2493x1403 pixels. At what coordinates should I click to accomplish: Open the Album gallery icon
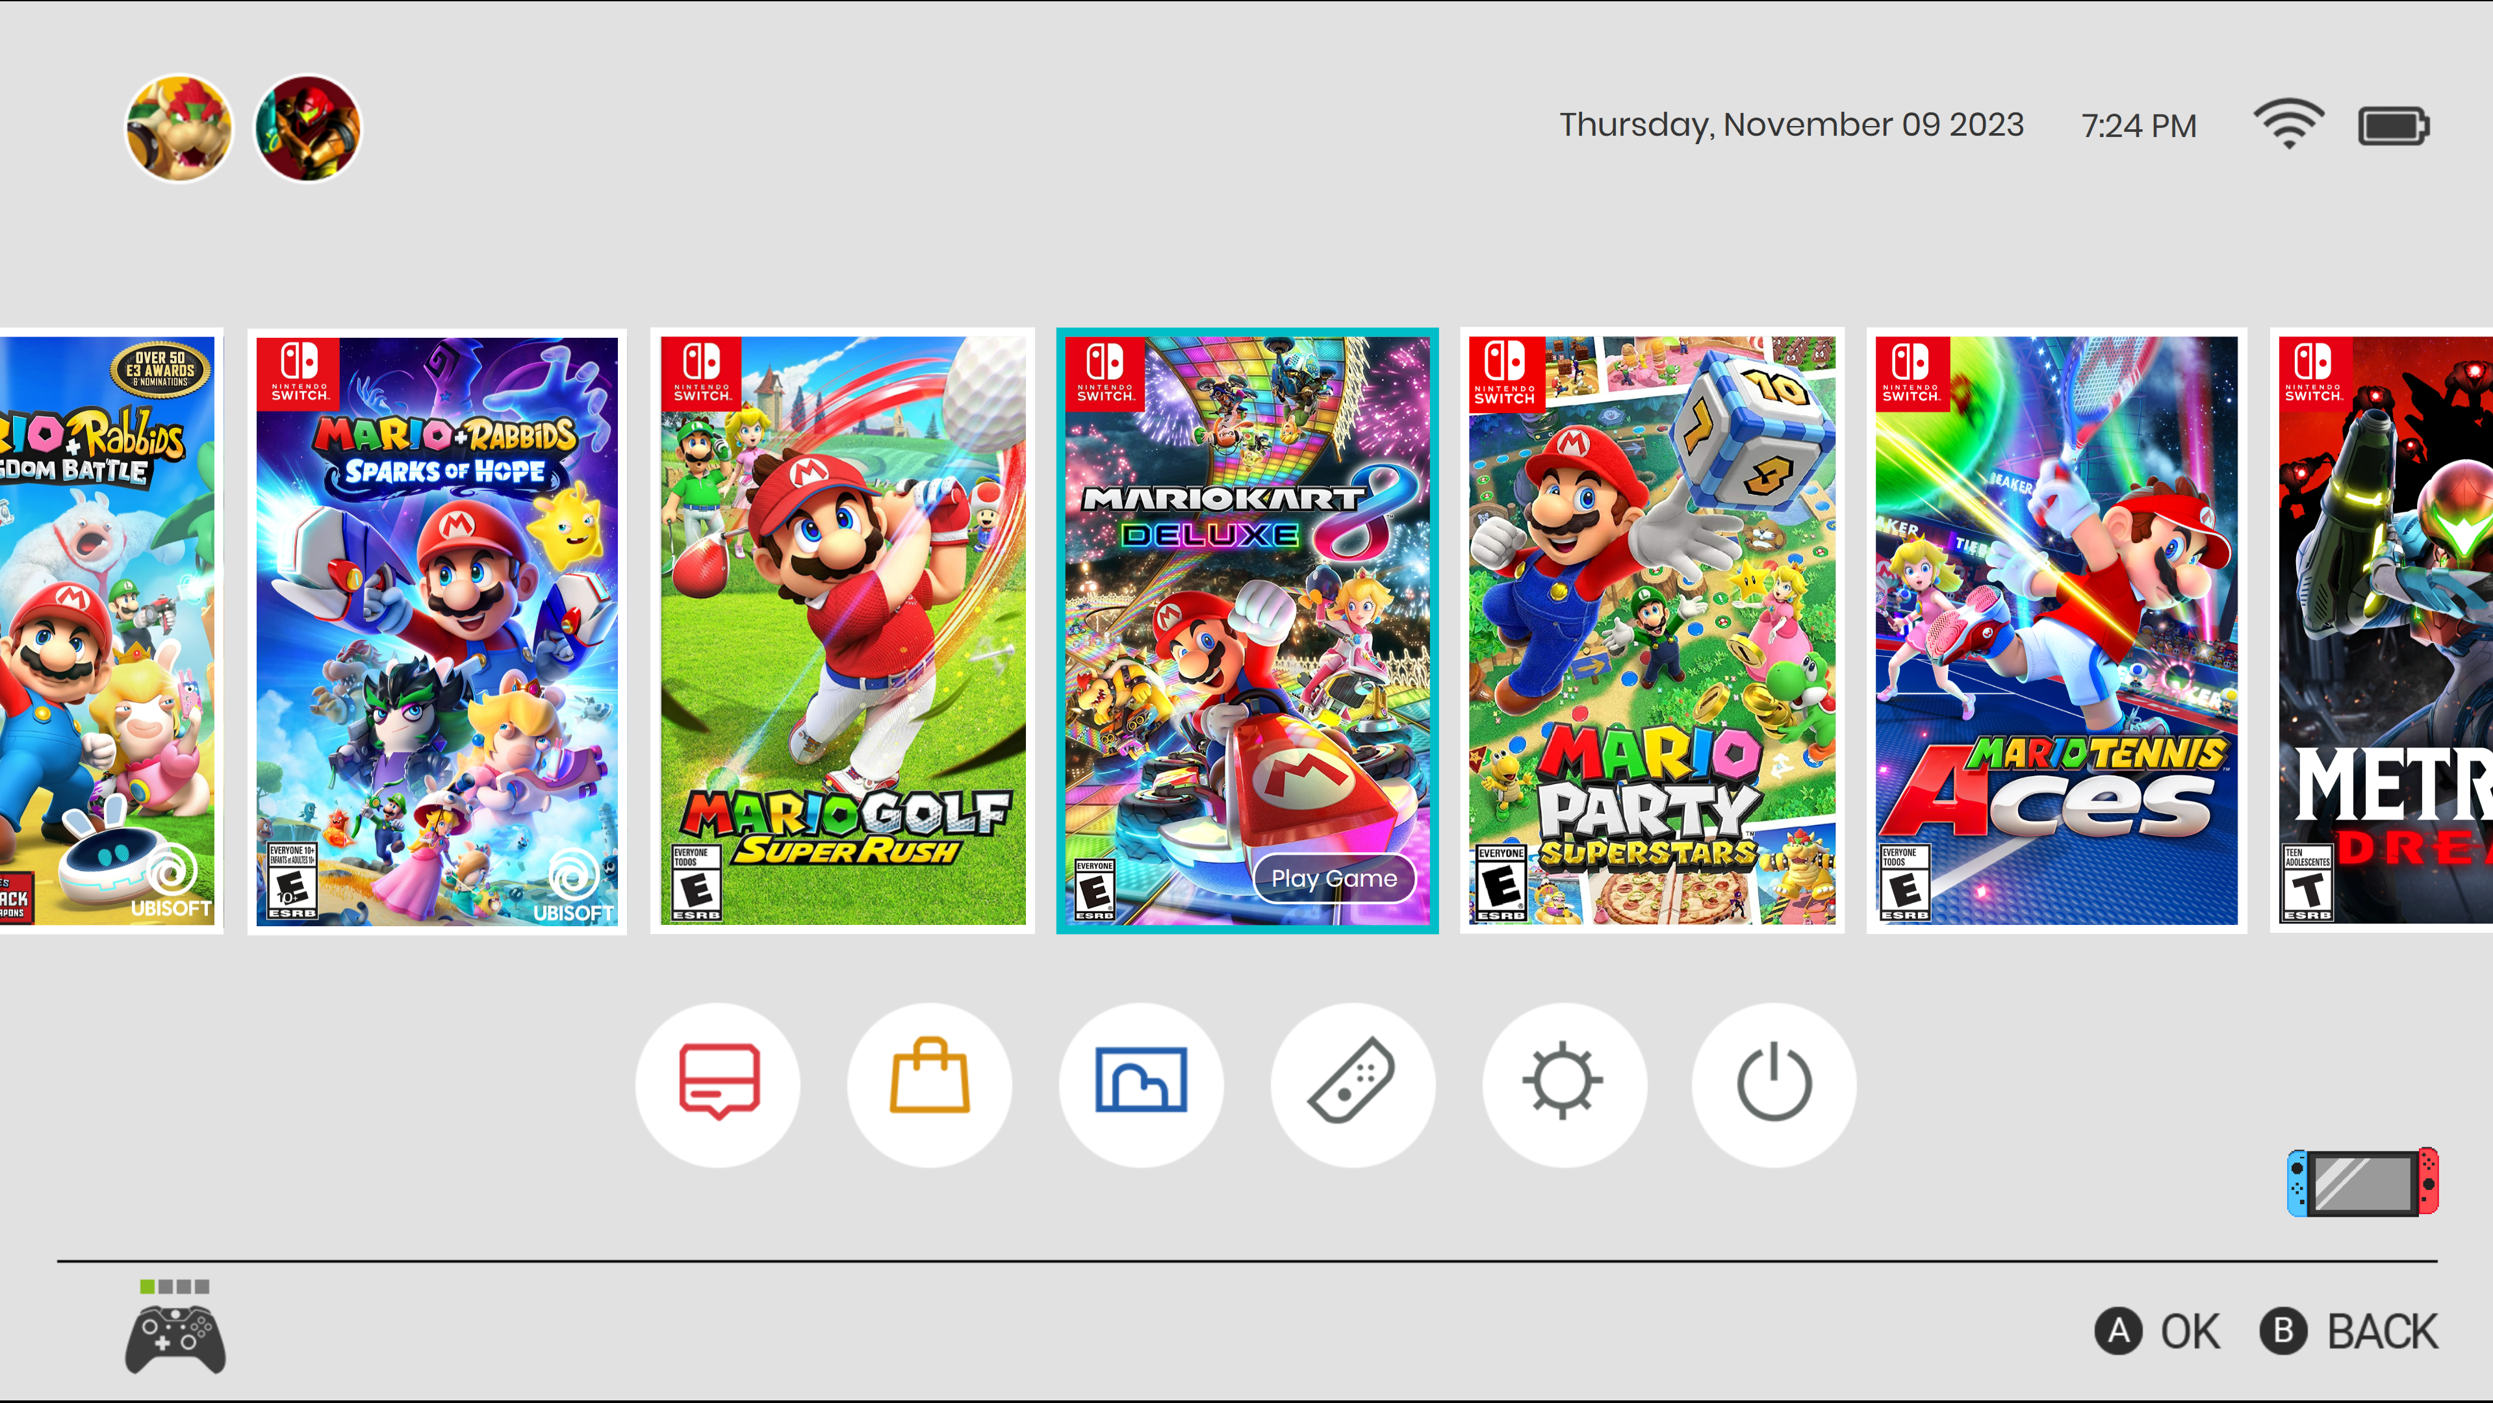(1141, 1085)
